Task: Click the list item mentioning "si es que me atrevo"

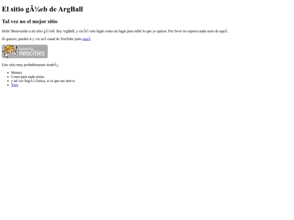Action: pos(43,81)
